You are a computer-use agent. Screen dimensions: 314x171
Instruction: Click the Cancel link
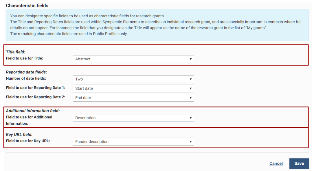(x=276, y=163)
